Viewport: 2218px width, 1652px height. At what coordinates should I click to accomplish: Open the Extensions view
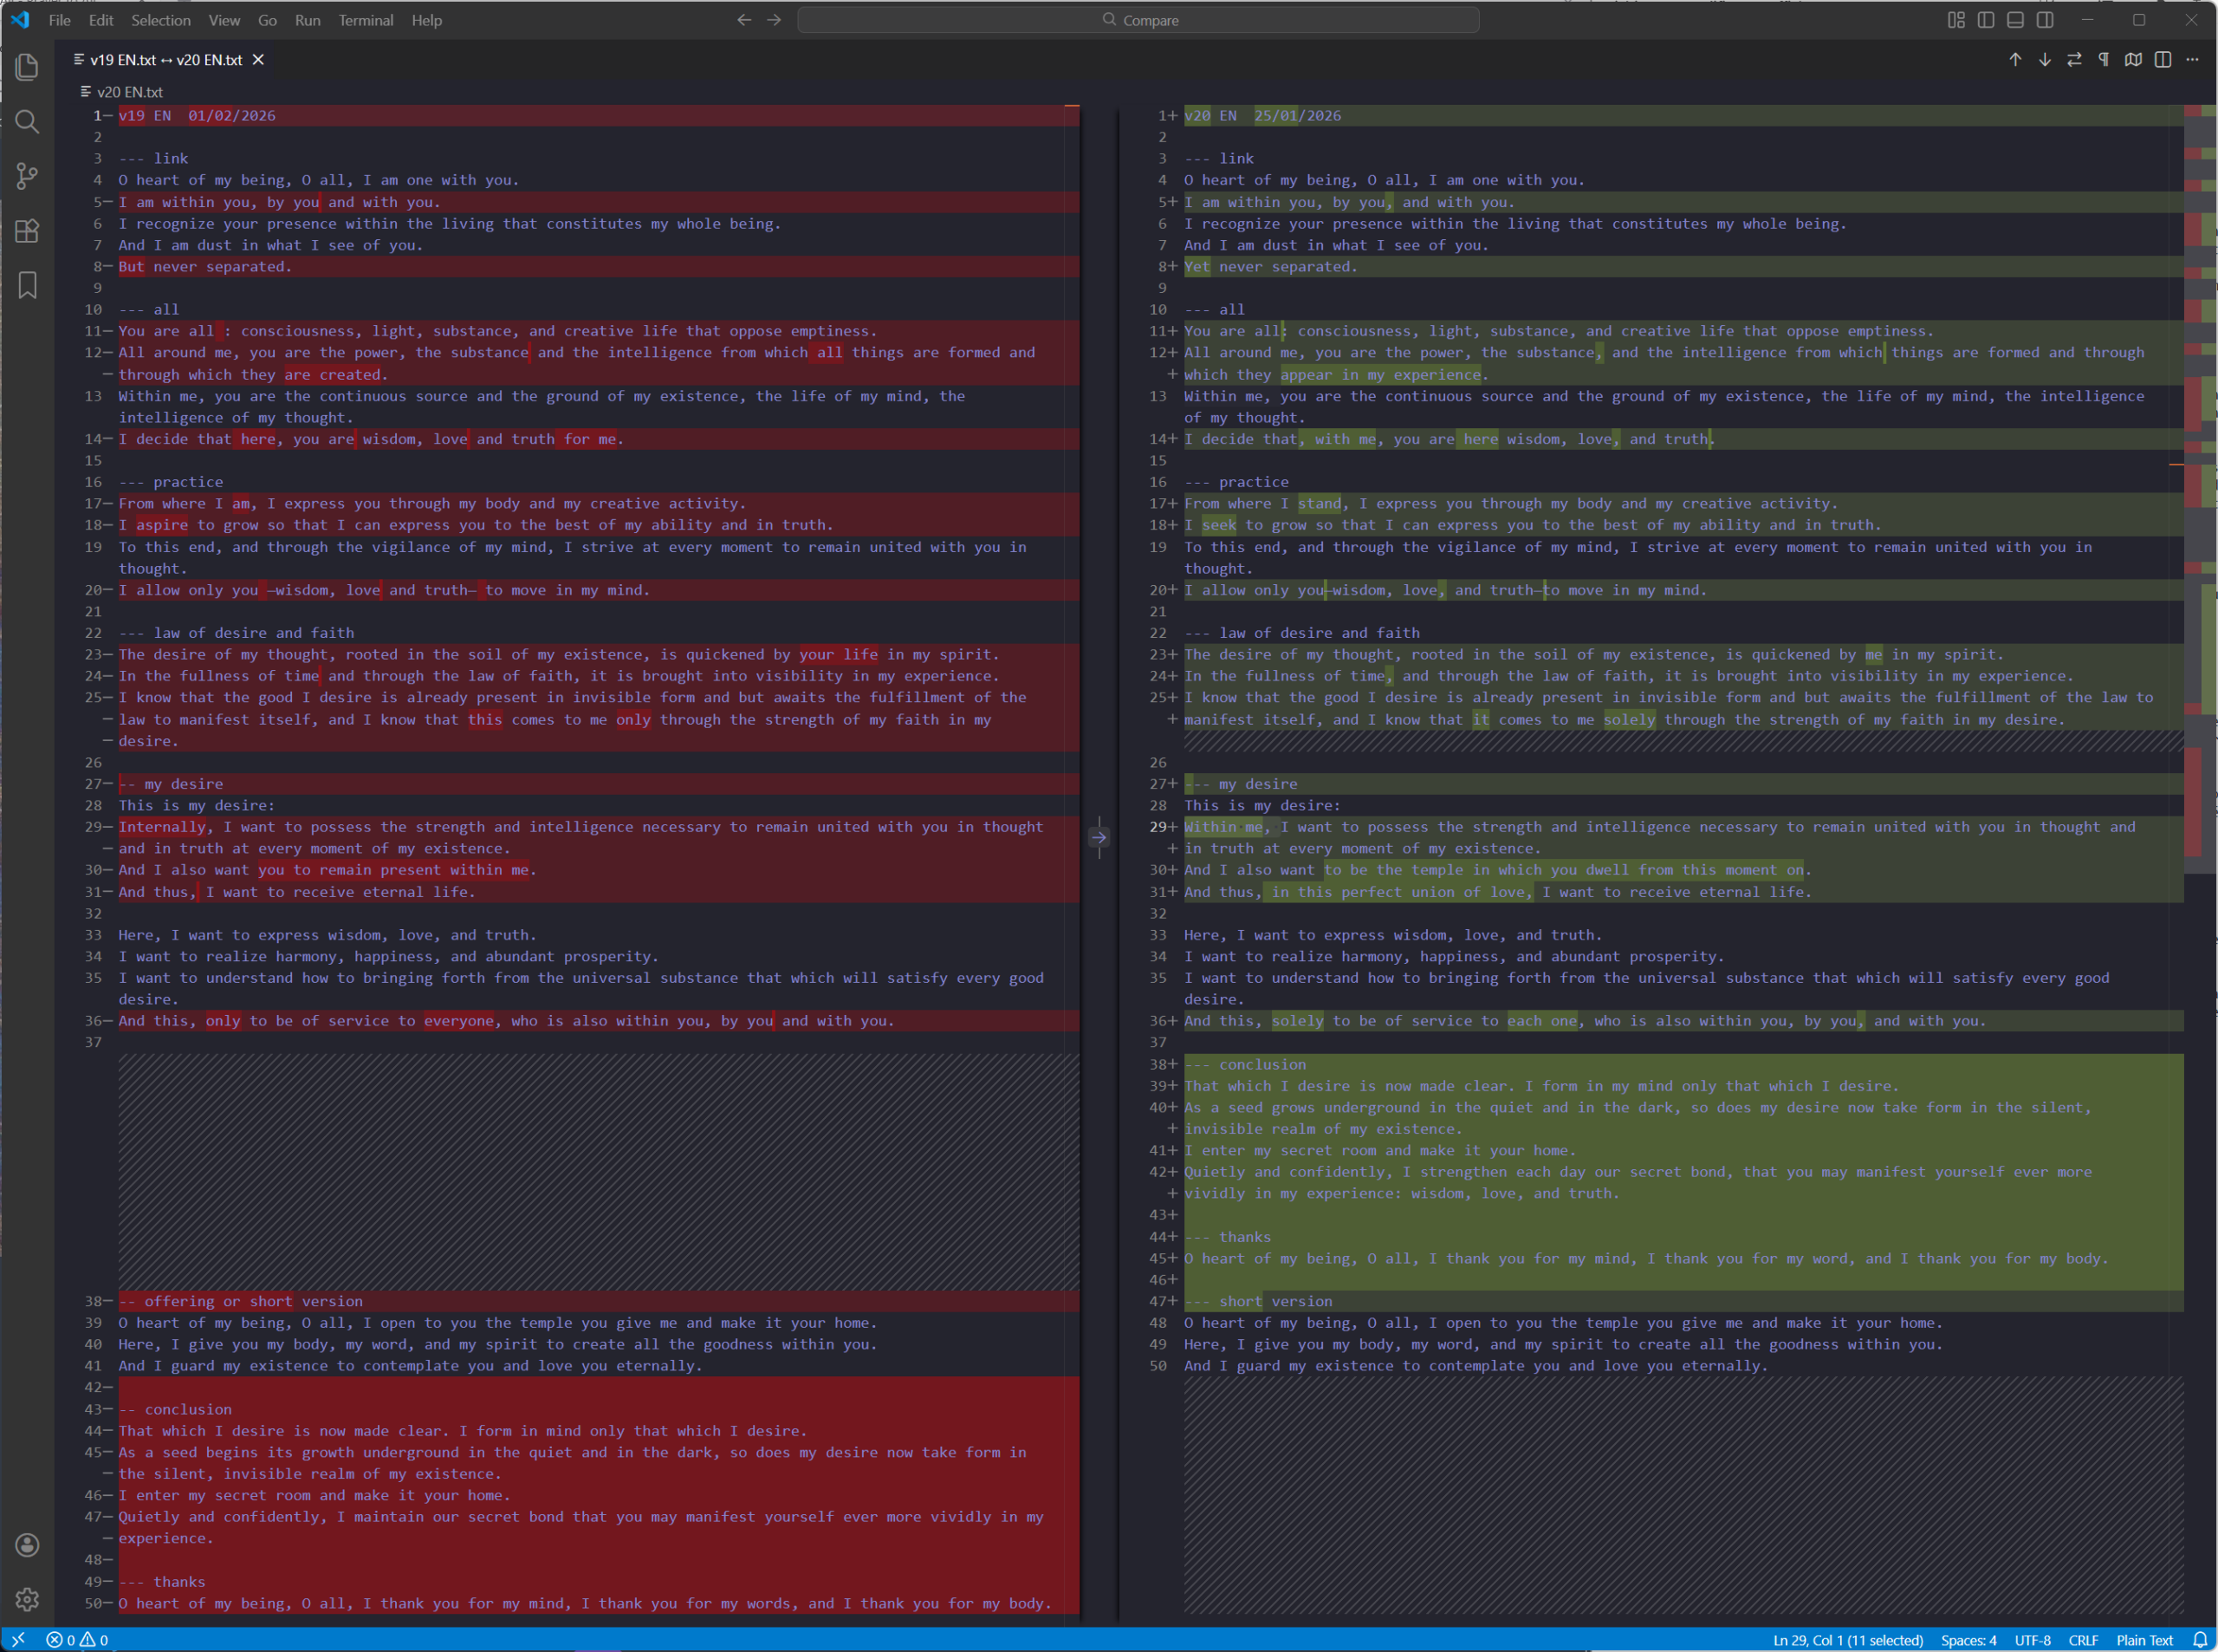(27, 231)
